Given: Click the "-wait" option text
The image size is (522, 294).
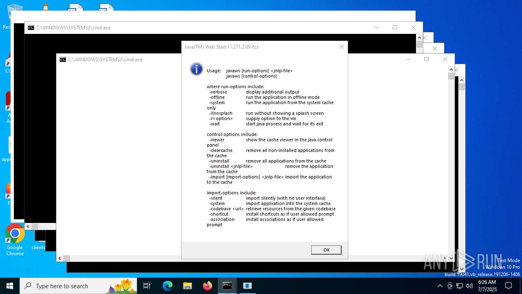Looking at the screenshot, I should pyautogui.click(x=215, y=124).
